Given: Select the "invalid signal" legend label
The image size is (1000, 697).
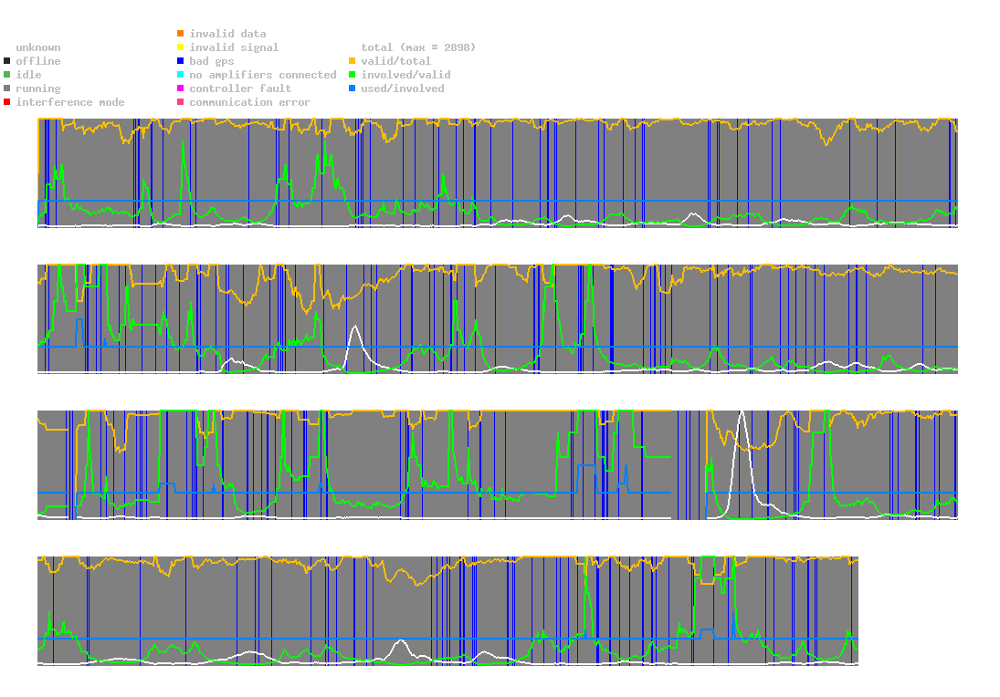Looking at the screenshot, I should pyautogui.click(x=234, y=47).
